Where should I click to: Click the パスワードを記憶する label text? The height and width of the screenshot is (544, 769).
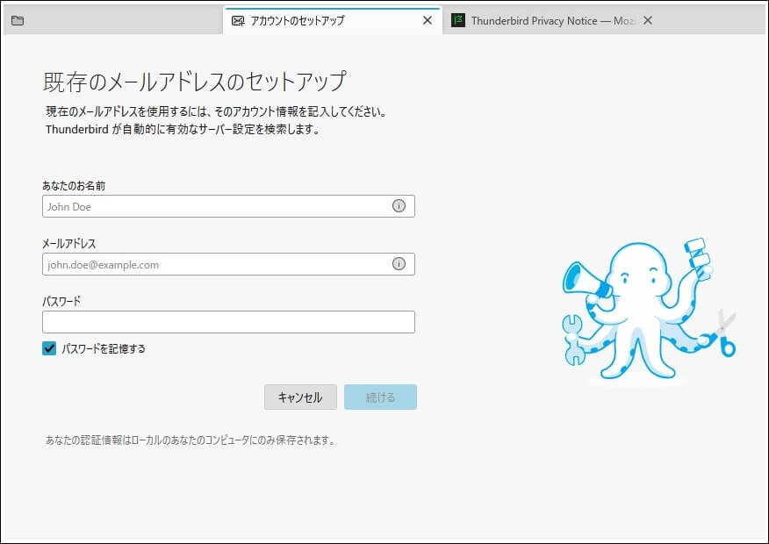tap(104, 349)
